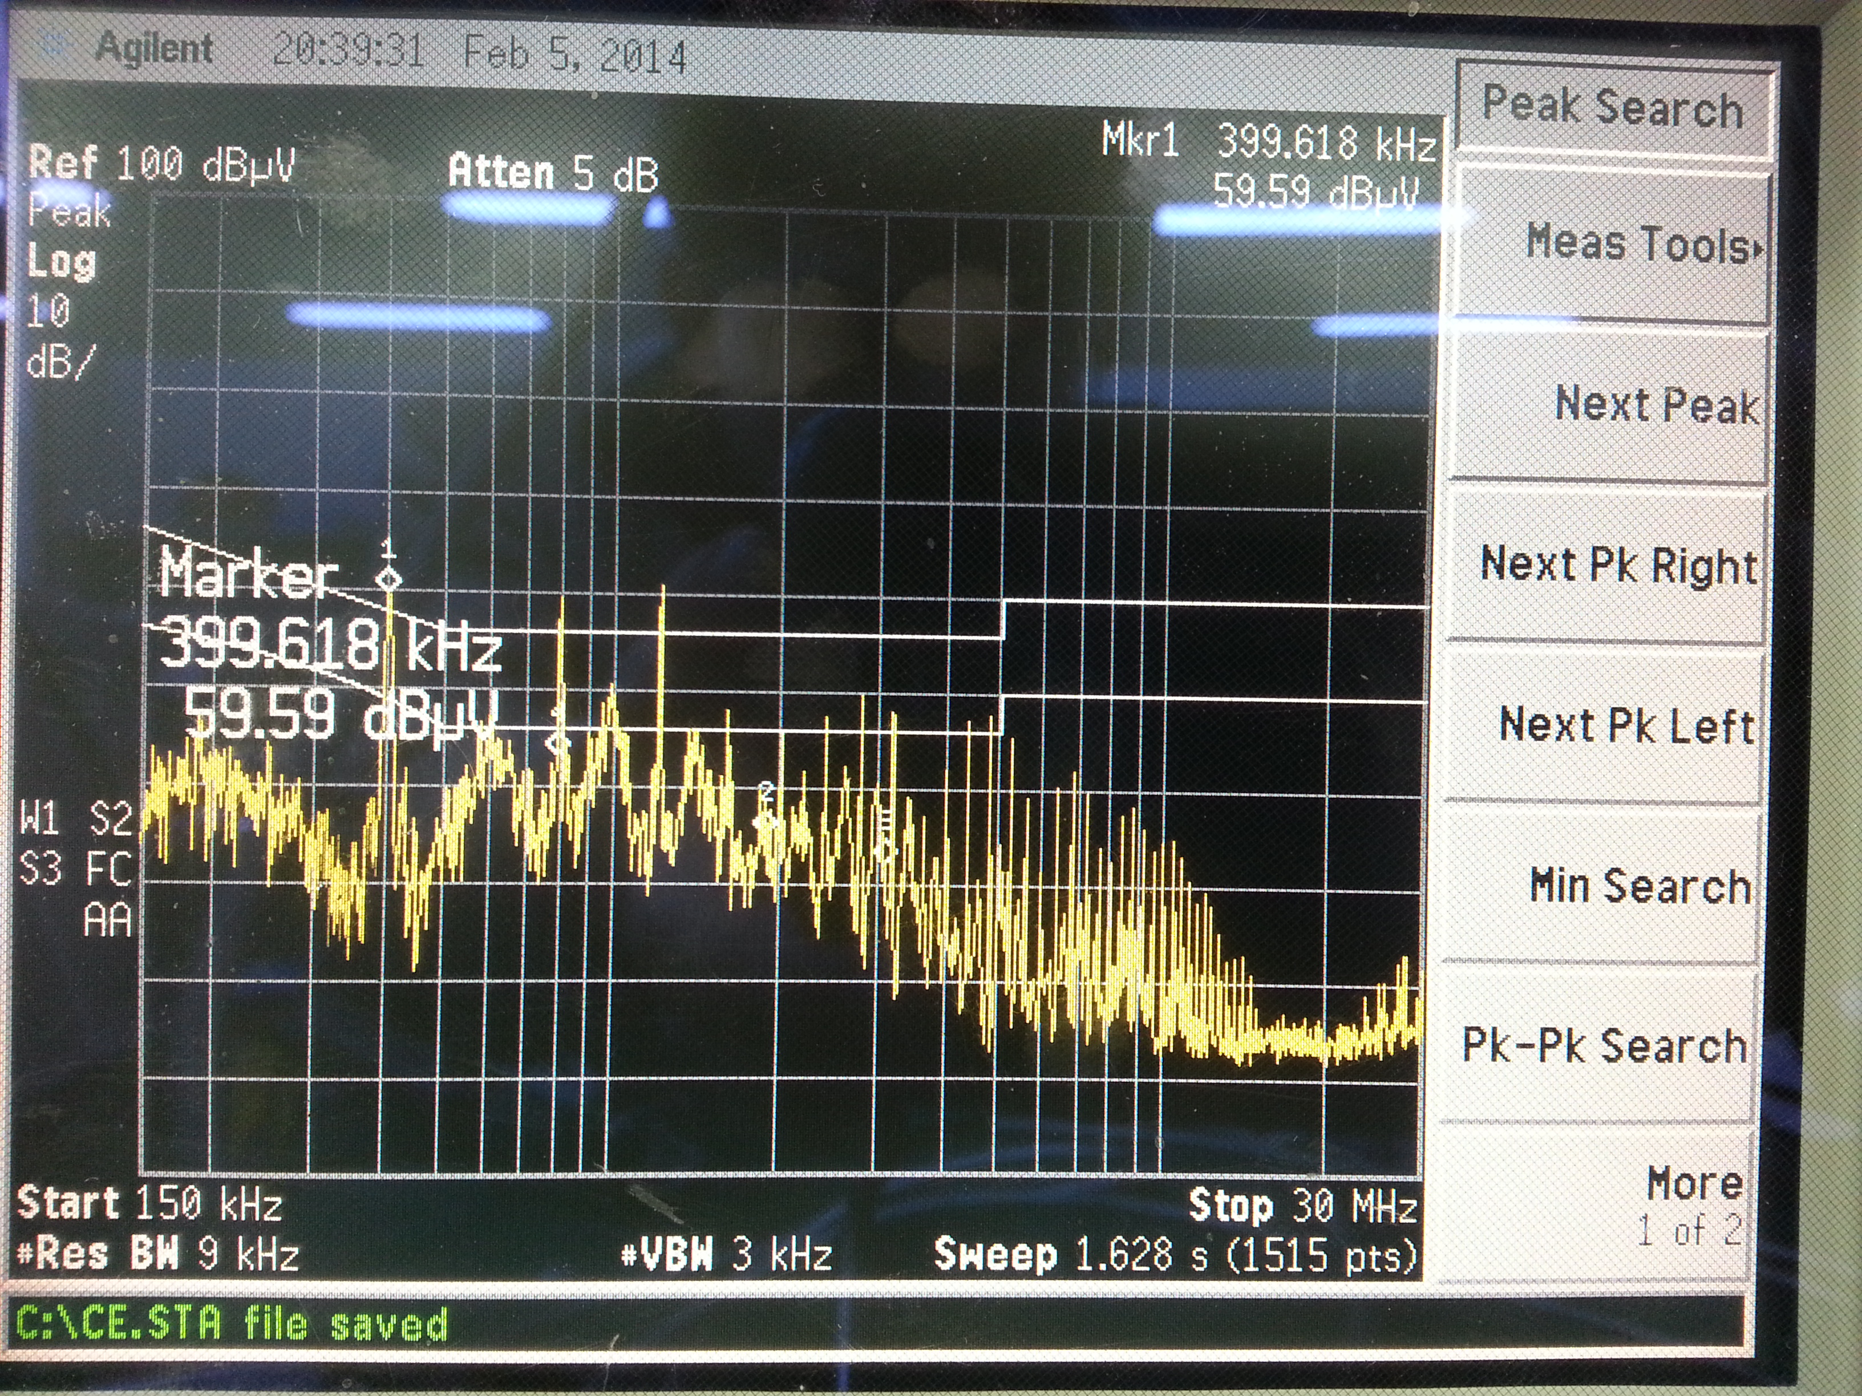Click the VBW 3 kHz setting
1862x1396 pixels.
[x=726, y=1255]
